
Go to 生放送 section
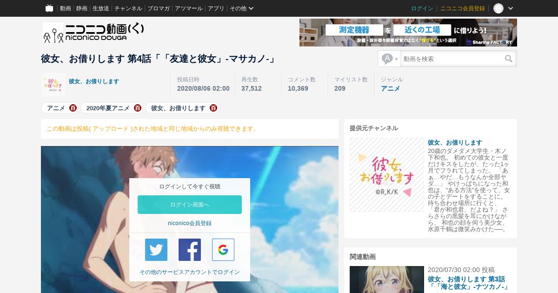[x=101, y=8]
